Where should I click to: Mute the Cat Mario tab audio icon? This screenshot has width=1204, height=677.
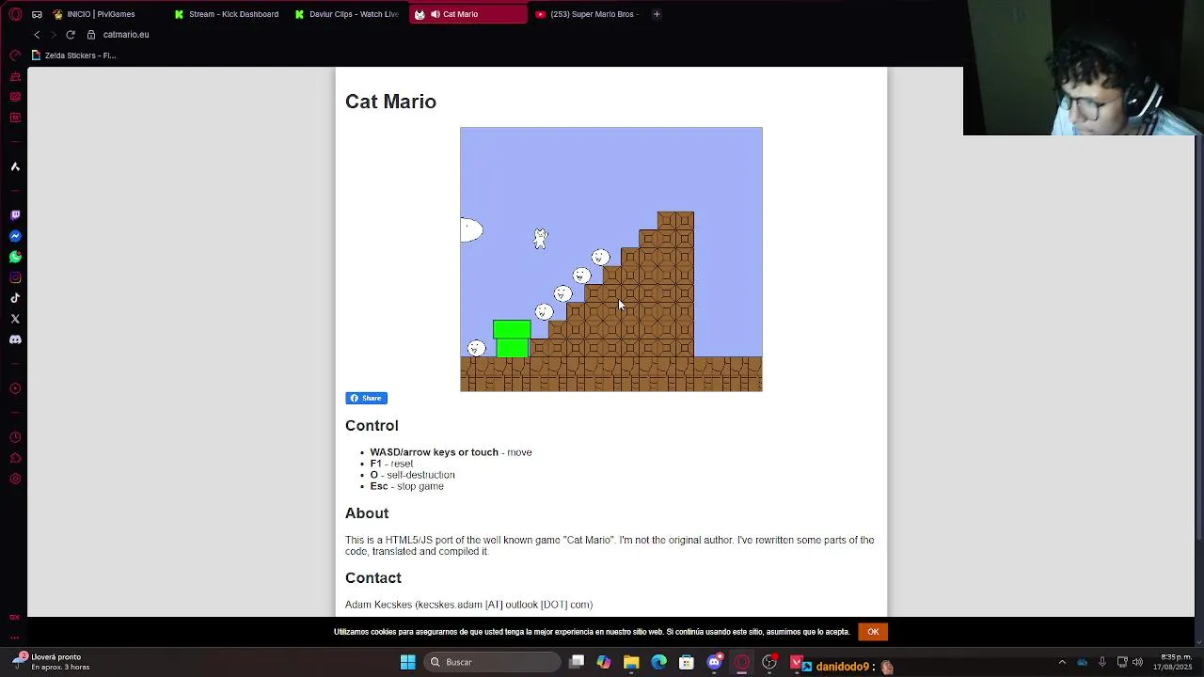coord(435,14)
